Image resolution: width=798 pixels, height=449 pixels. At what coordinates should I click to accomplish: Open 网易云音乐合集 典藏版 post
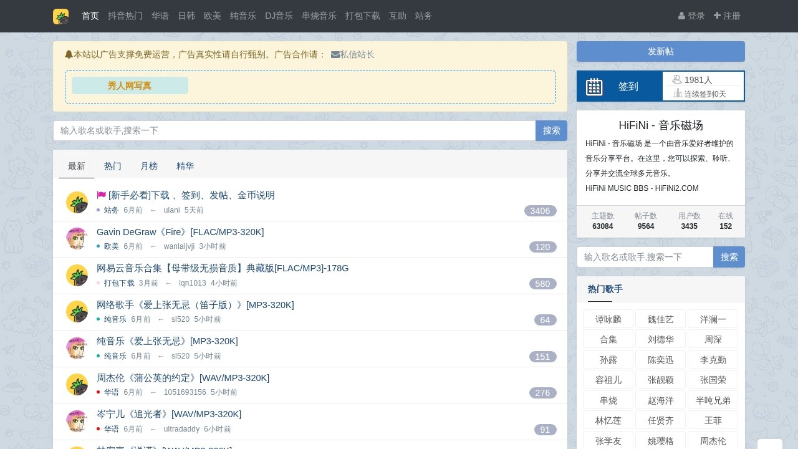(223, 268)
